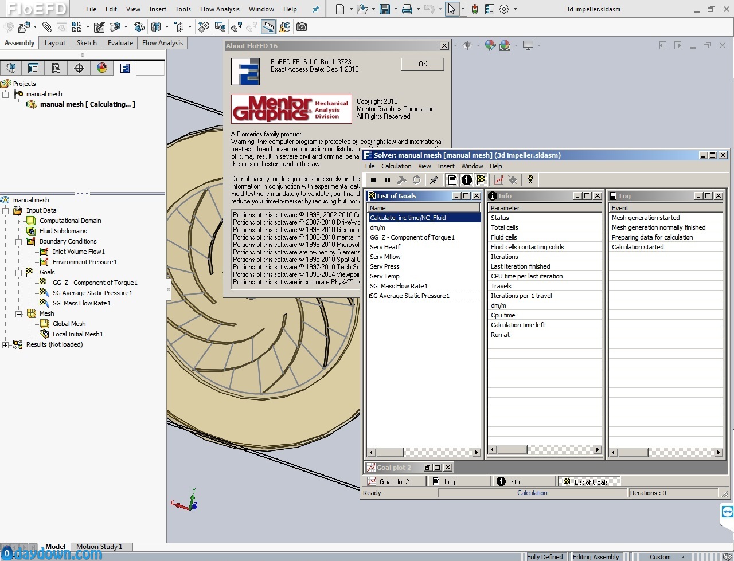This screenshot has height=561, width=734.
Task: Insert a goal plot from solver toolbar
Action: [x=499, y=180]
